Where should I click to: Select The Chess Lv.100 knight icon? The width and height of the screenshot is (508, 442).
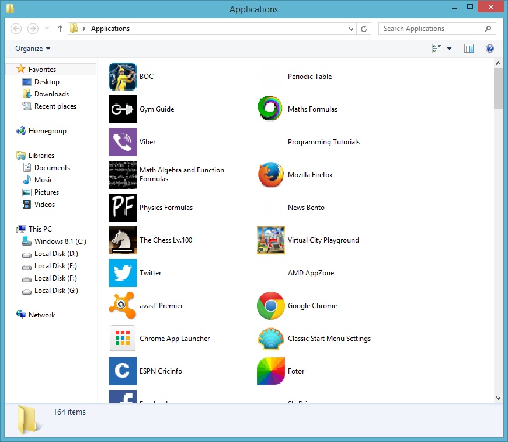(123, 240)
